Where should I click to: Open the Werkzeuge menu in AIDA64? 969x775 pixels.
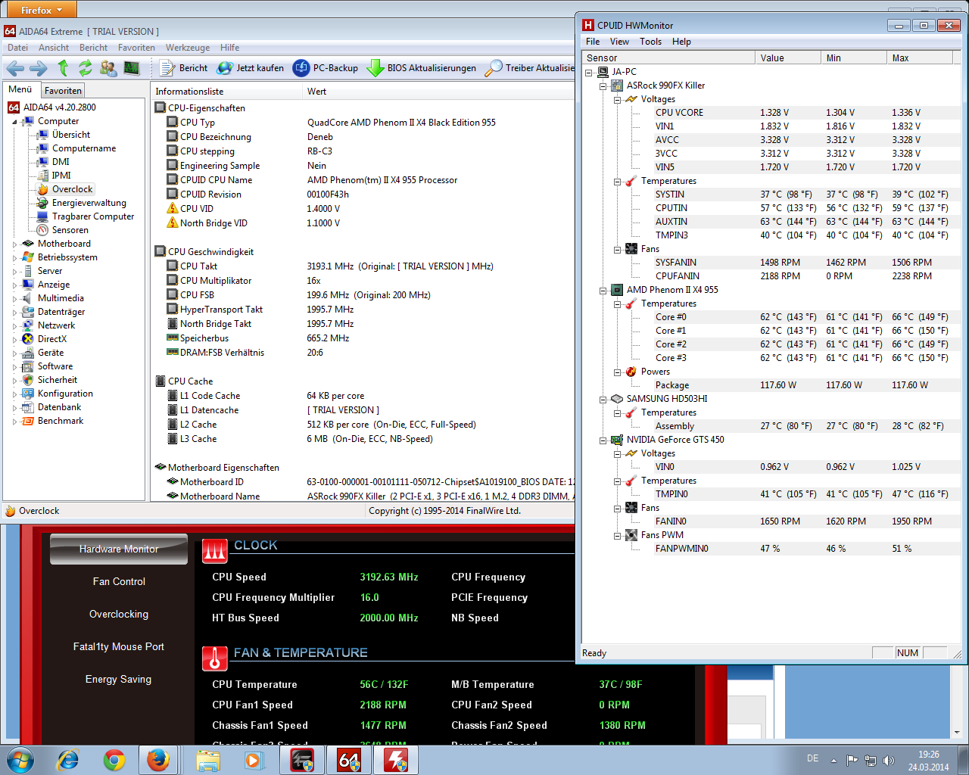pos(188,48)
